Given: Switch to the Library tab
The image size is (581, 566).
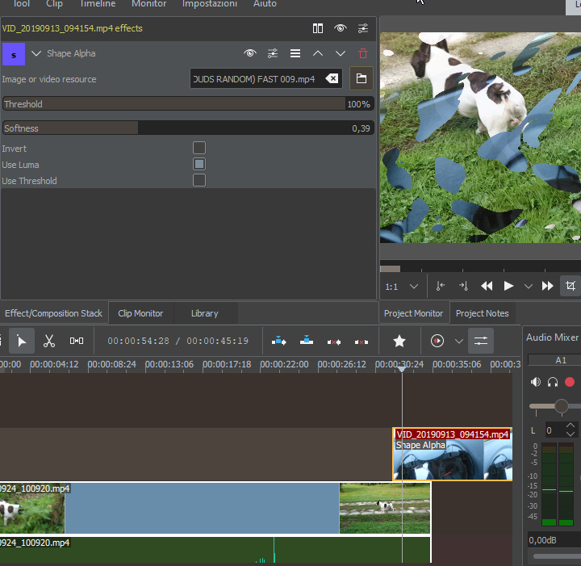Looking at the screenshot, I should click(204, 313).
